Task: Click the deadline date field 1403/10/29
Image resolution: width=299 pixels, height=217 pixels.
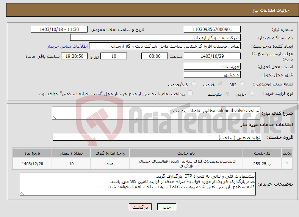Action: [212, 56]
